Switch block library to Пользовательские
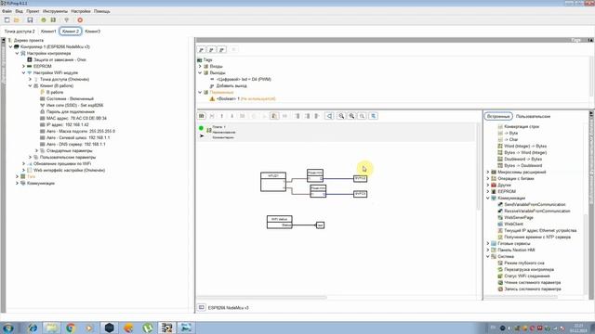 tap(533, 116)
